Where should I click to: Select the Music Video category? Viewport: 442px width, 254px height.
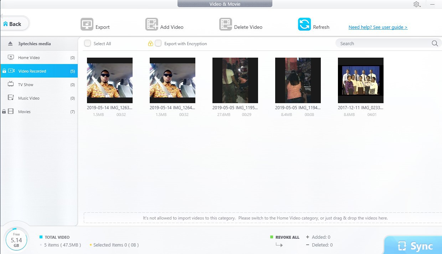(x=29, y=98)
